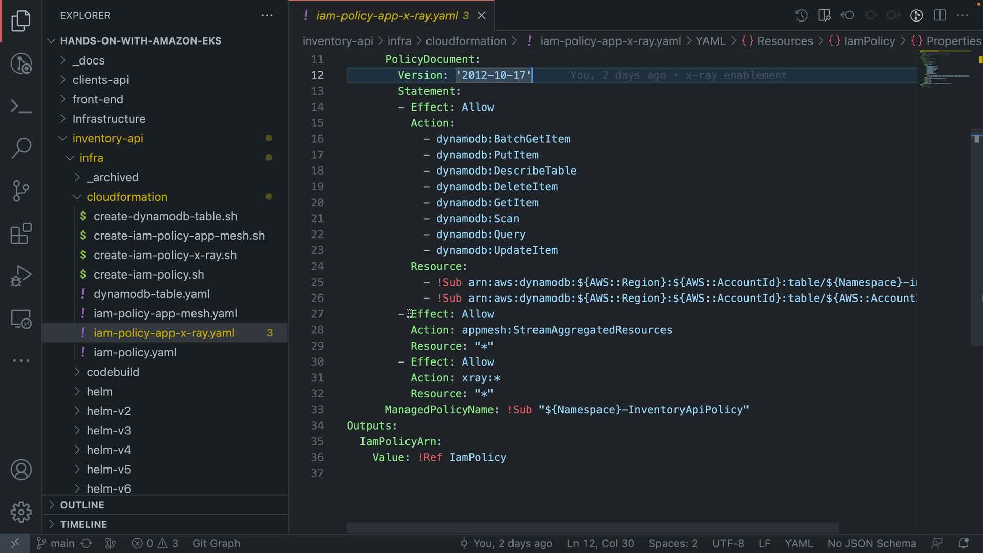Viewport: 983px width, 553px height.
Task: Open the Search view in activity bar
Action: (x=21, y=148)
